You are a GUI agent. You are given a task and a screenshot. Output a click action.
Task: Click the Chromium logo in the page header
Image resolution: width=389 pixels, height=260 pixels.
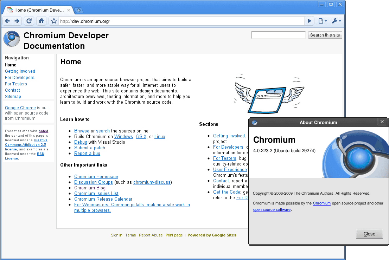pyautogui.click(x=11, y=39)
